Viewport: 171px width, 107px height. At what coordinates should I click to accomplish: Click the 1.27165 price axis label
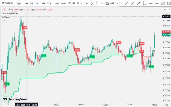166,101
